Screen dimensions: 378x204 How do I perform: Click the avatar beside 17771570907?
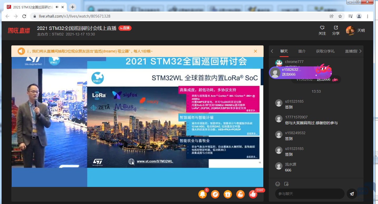coord(279,119)
